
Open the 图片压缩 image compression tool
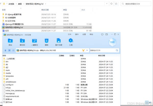click(59, 41)
